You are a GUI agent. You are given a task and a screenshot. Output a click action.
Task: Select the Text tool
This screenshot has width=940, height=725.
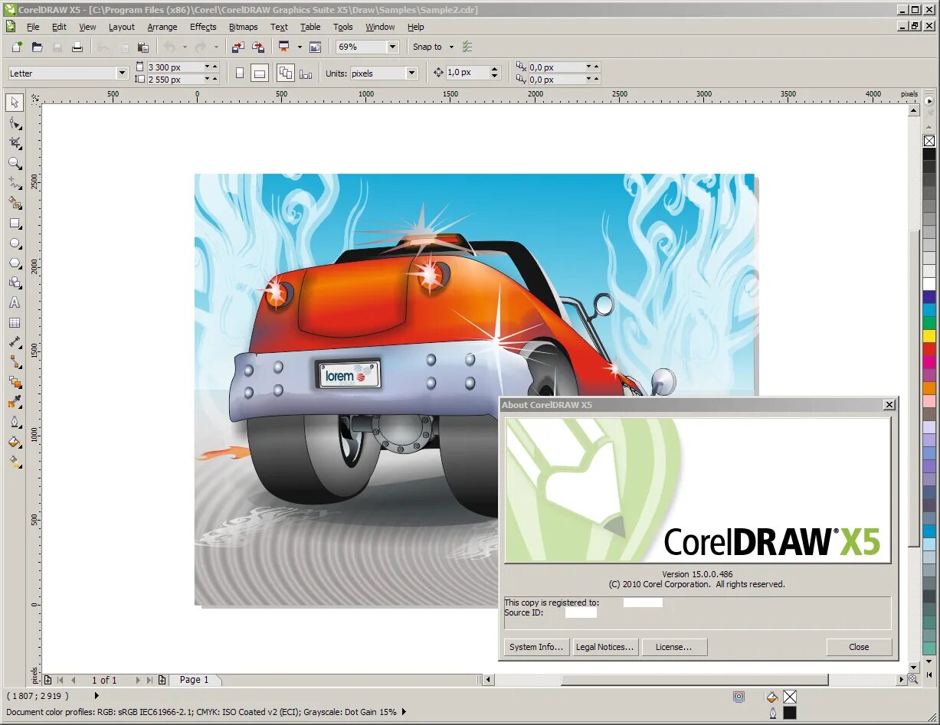[x=15, y=303]
